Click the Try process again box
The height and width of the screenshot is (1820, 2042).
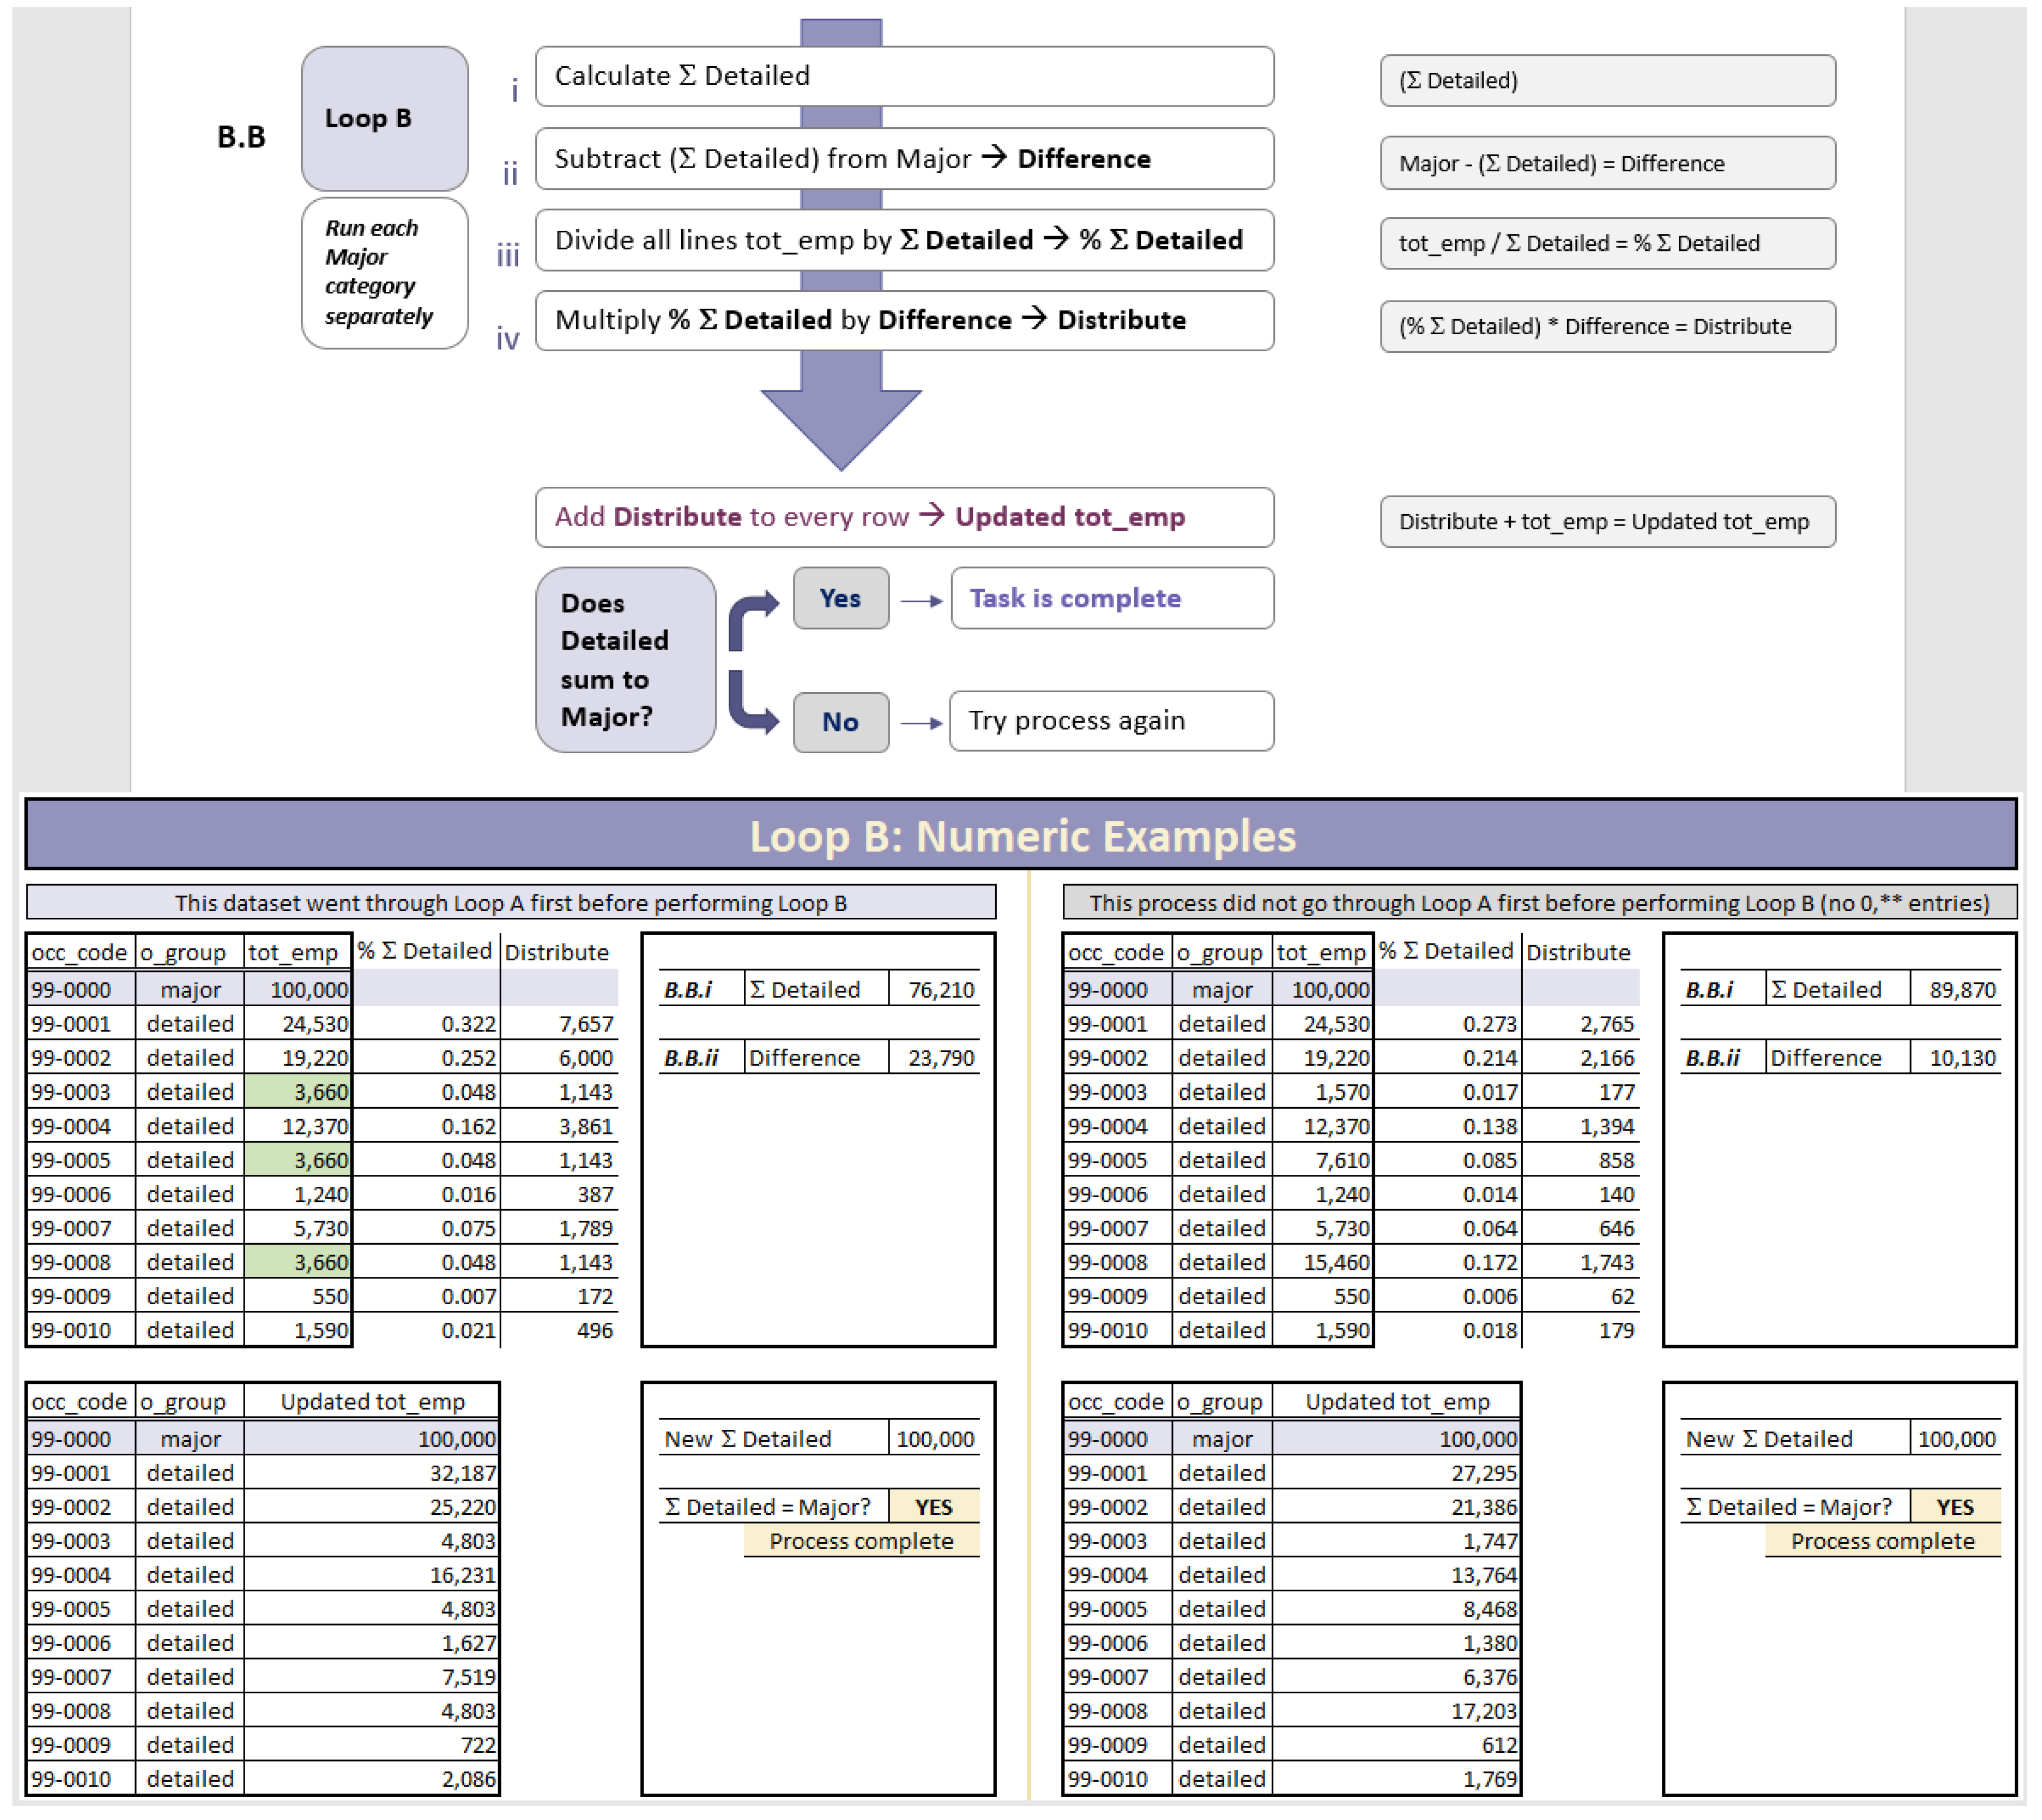(1112, 721)
